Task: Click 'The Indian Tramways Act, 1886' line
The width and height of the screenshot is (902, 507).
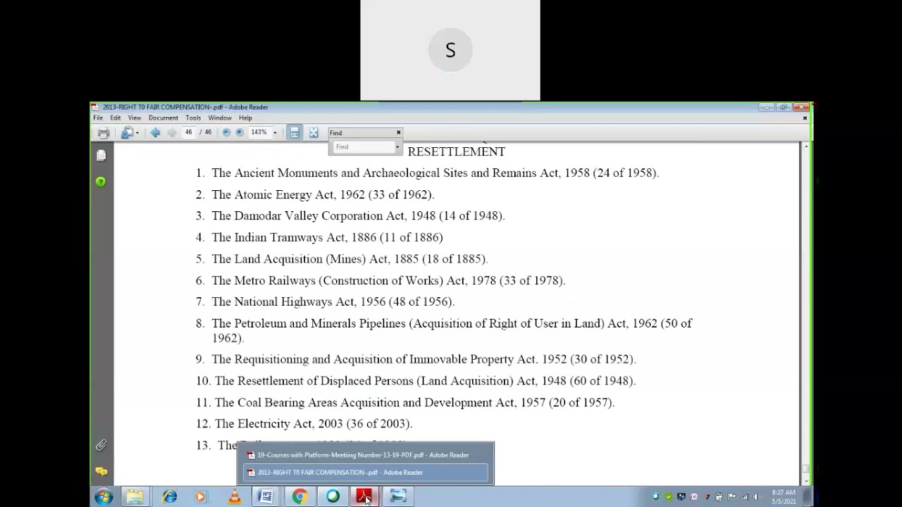Action: [x=327, y=237]
